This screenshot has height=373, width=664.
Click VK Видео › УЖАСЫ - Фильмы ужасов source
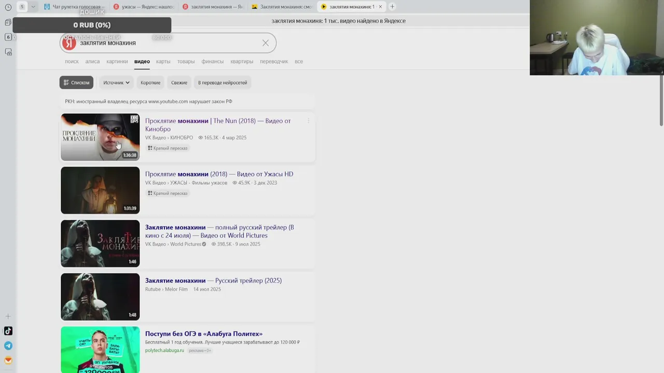pyautogui.click(x=186, y=183)
